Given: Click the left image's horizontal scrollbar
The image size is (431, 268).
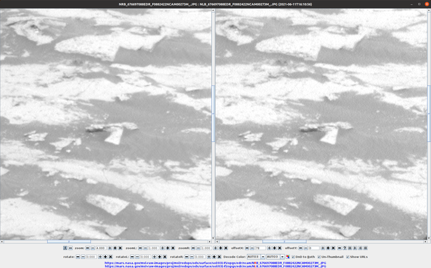Looking at the screenshot, I should pos(69,242).
